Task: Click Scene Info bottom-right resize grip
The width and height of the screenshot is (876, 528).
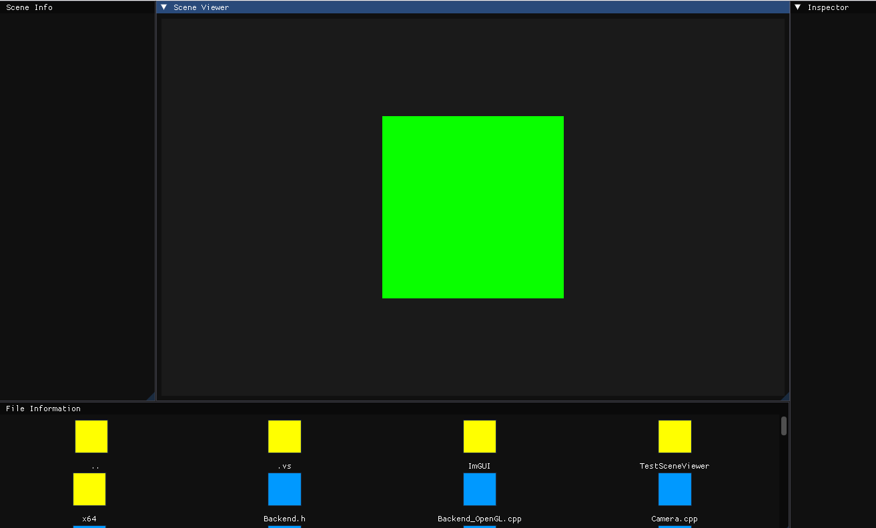Action: 151,396
